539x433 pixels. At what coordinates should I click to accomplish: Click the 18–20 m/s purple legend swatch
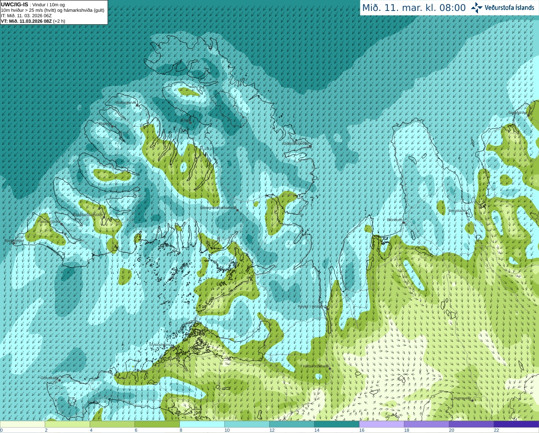click(426, 424)
